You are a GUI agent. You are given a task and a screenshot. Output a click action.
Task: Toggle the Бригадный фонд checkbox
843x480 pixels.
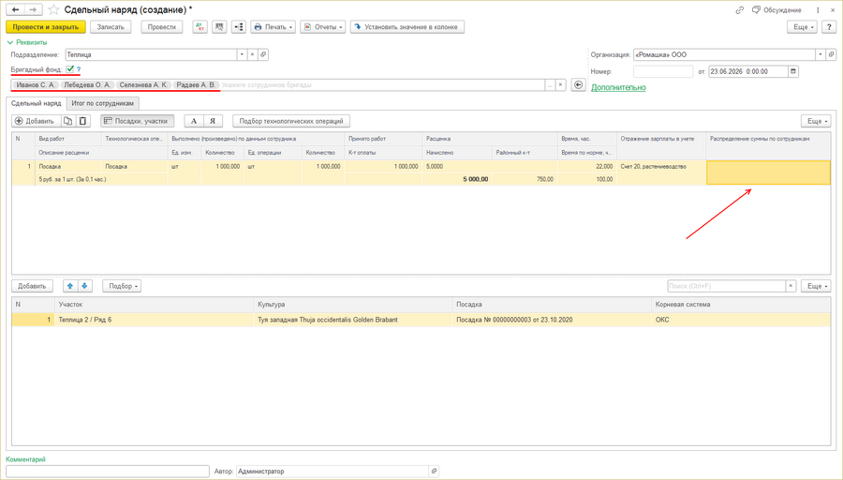pyautogui.click(x=70, y=68)
